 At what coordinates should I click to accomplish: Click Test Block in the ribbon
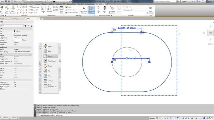coord(7,10)
